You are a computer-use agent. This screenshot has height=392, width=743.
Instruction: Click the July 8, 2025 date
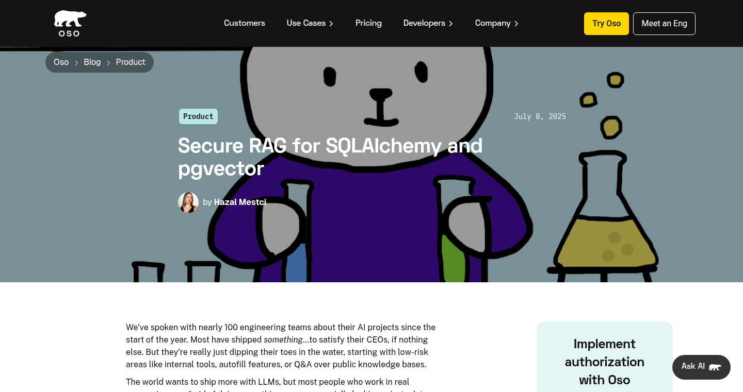(x=540, y=116)
